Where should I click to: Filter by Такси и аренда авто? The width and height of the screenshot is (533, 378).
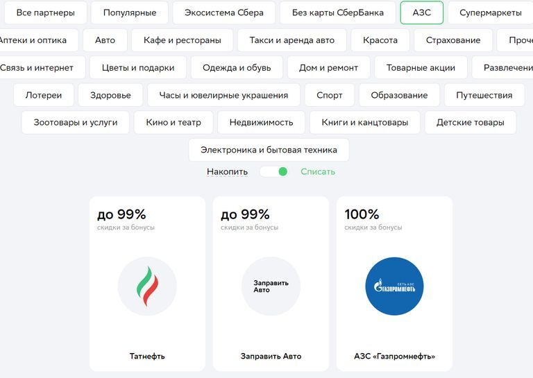pos(292,40)
